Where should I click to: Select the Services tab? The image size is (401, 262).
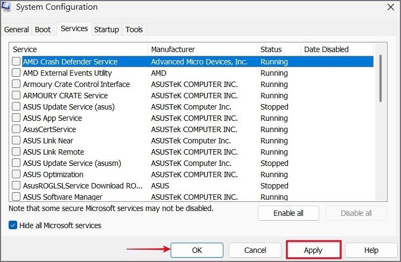coord(74,28)
